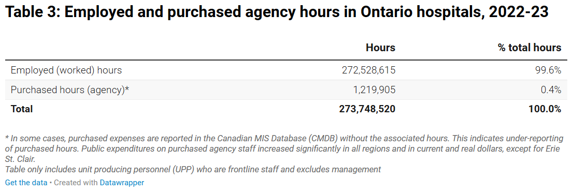Click the footnote line mentioning Erie

click(x=282, y=149)
